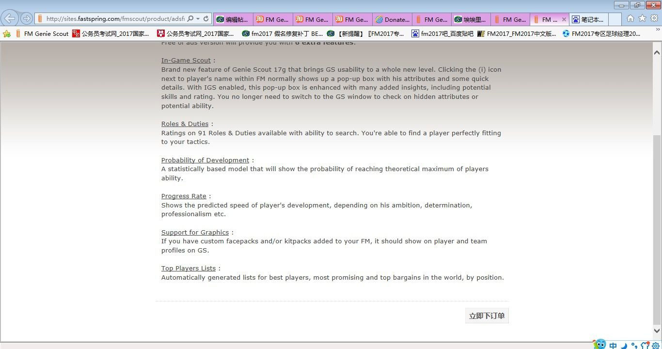Open the new blank tab button
The width and height of the screenshot is (662, 349).
615,19
